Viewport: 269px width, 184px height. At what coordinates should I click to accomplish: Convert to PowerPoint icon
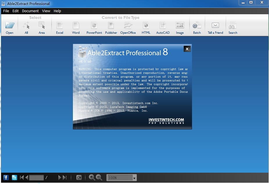point(94,25)
